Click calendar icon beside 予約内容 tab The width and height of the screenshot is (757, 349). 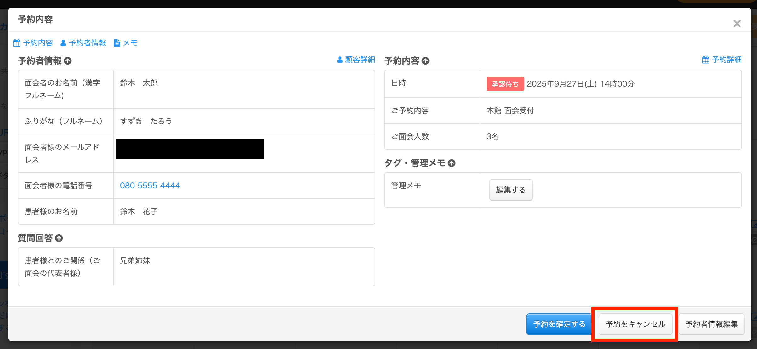tap(17, 43)
